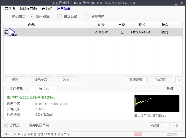Toggle the 源目录 checkbox

6,125
